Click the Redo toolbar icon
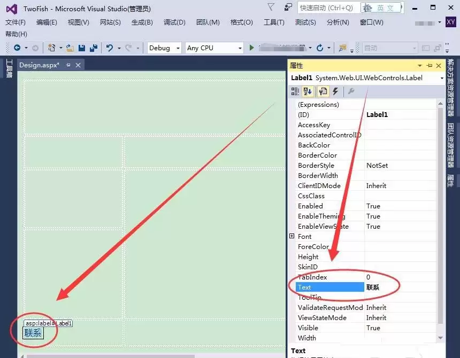This screenshot has width=460, height=358. 127,48
